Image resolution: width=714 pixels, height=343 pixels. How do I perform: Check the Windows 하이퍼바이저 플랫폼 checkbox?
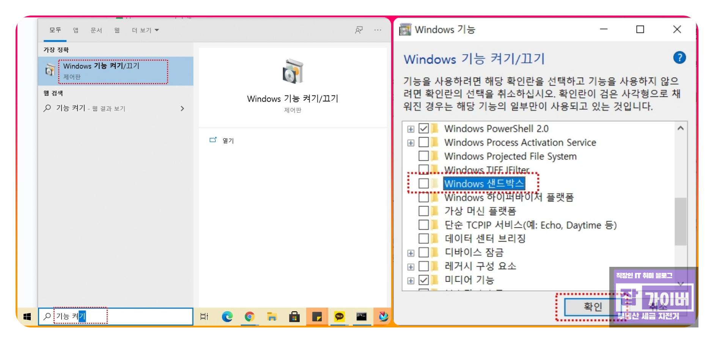point(423,197)
